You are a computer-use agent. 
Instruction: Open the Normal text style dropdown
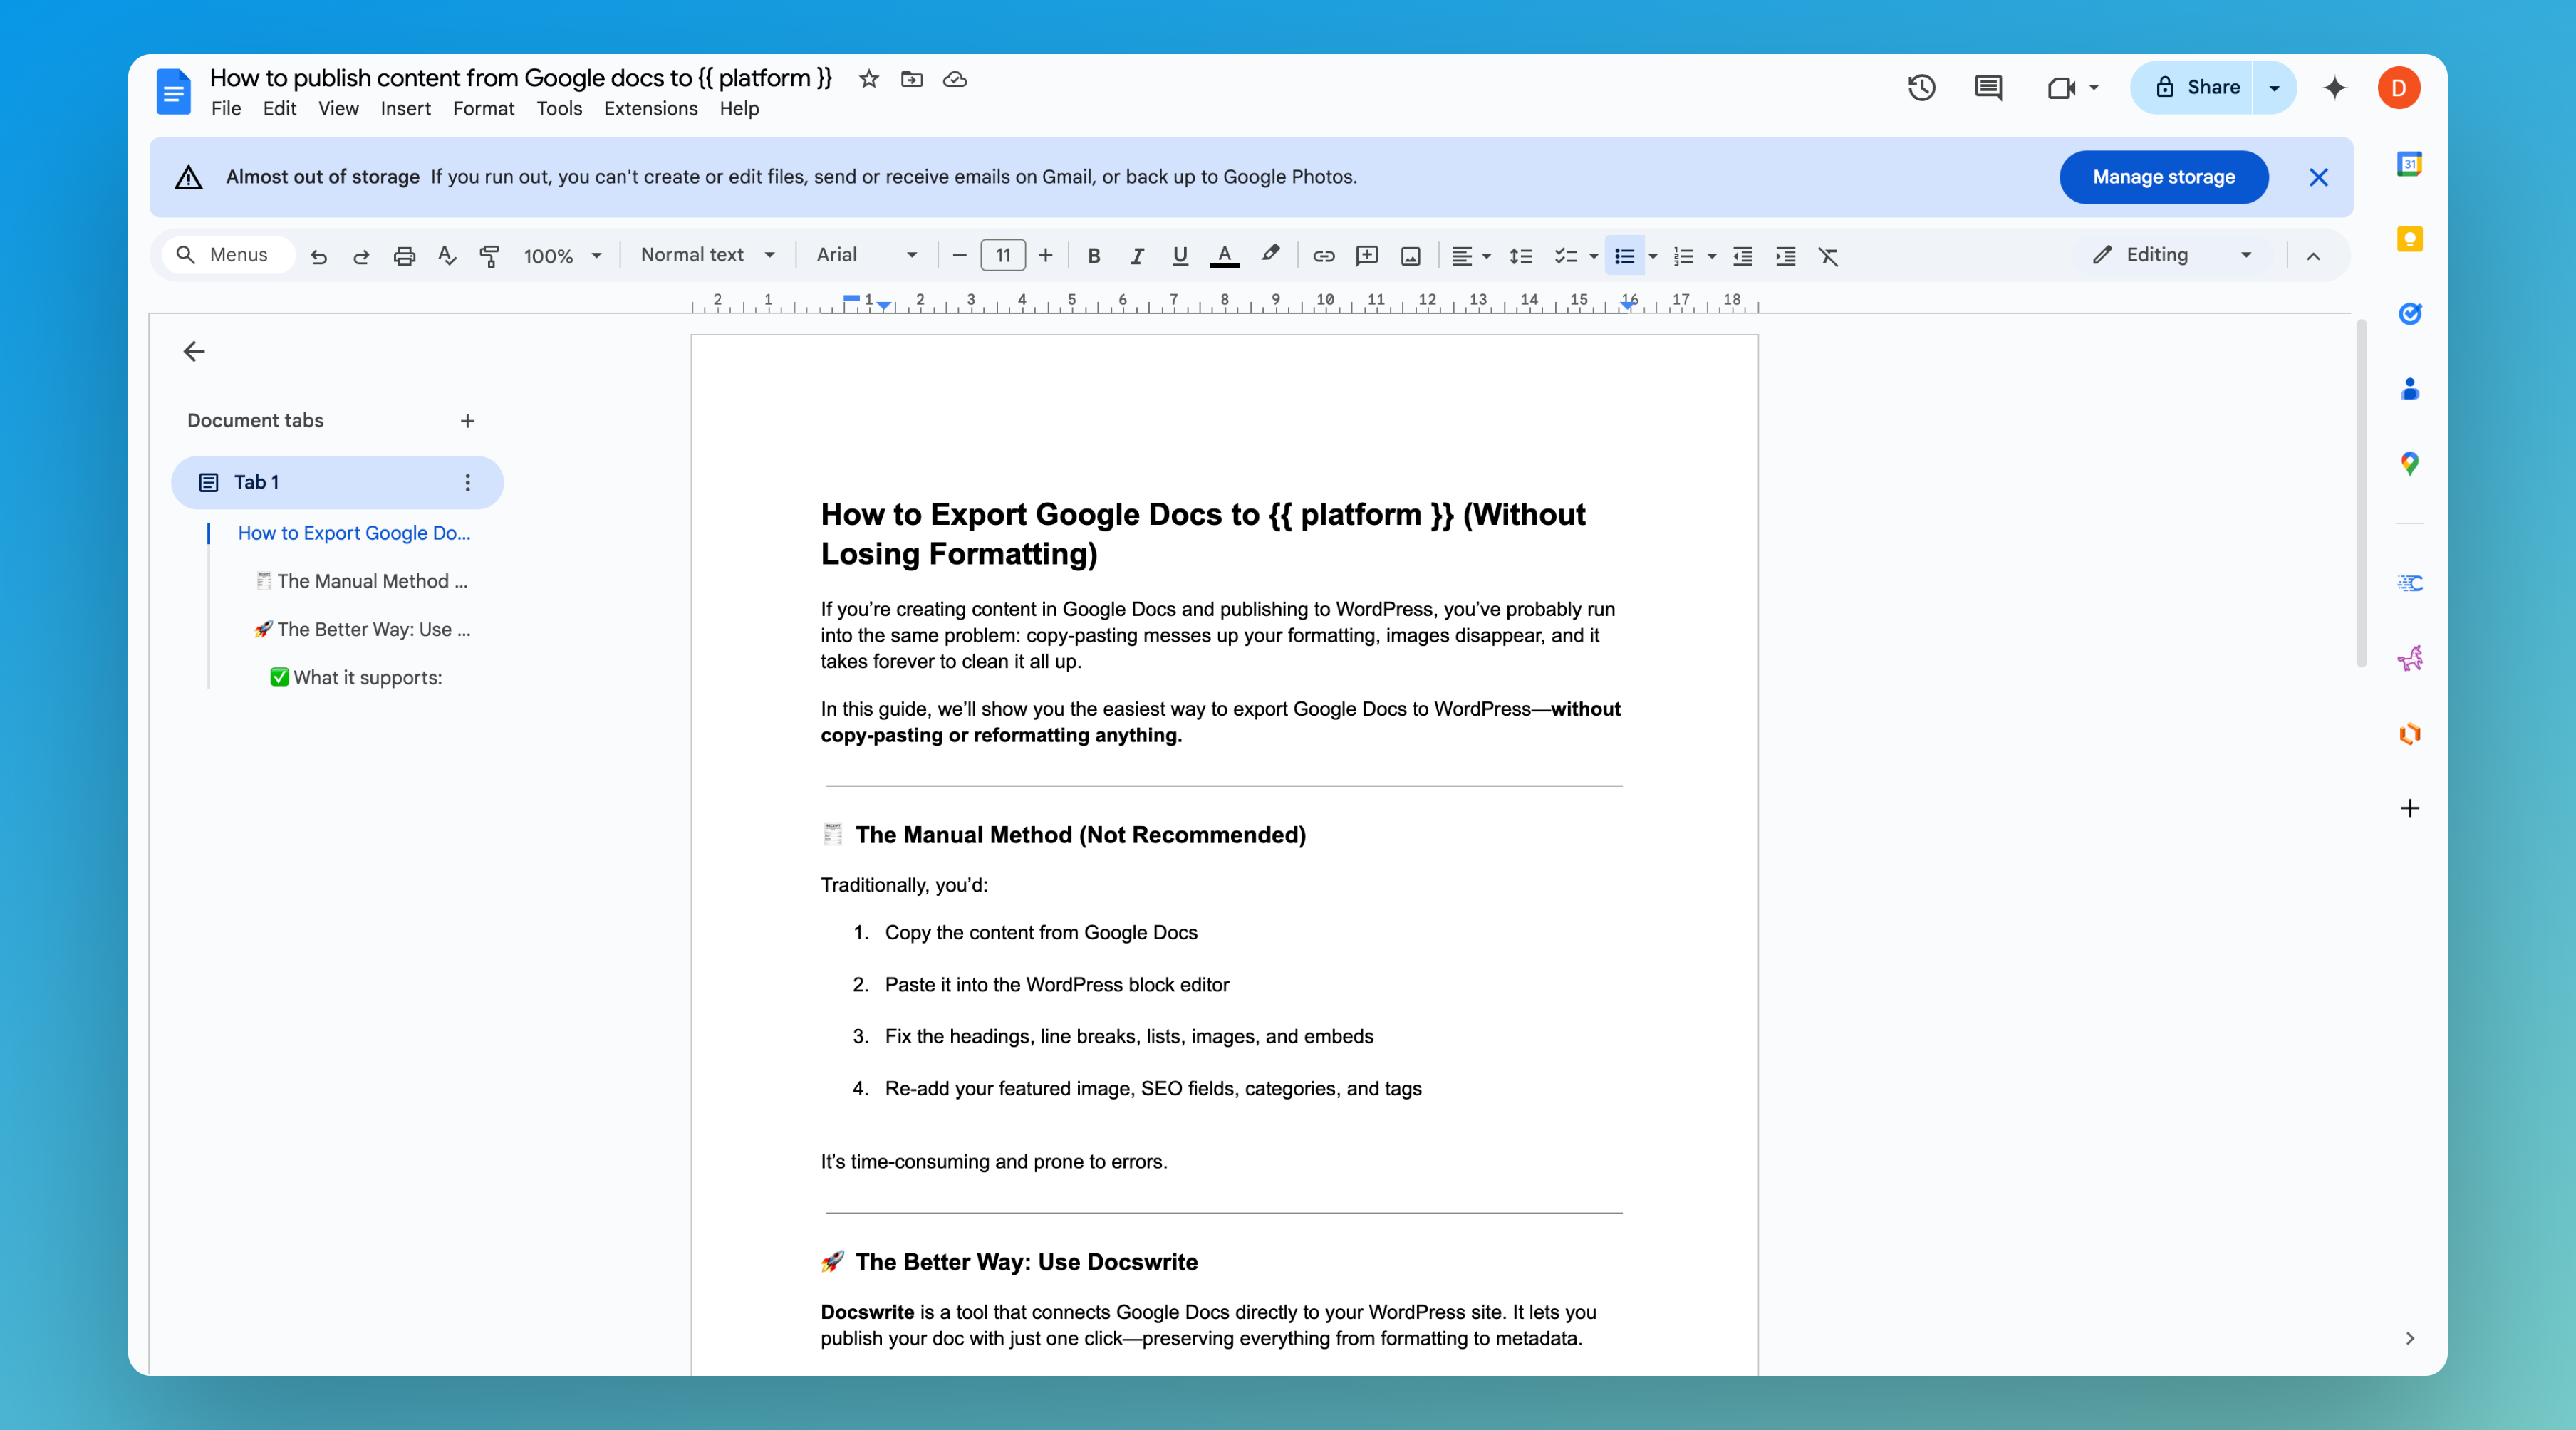[x=707, y=255]
